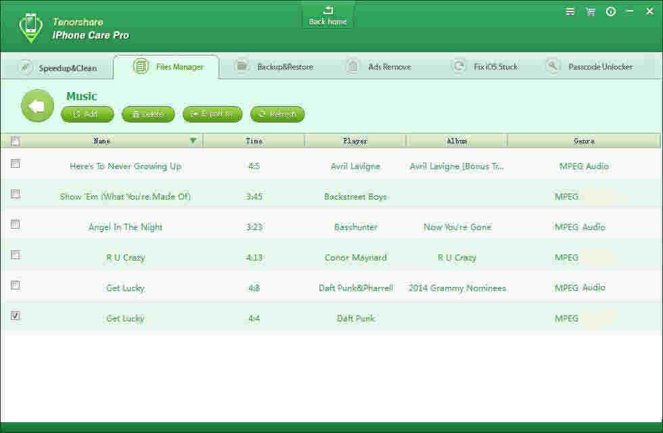Click player "Avril Lavigne"
Viewport: 663px width, 433px height.
[356, 166]
